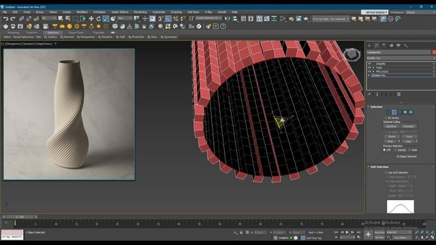The width and height of the screenshot is (436, 245).
Task: Click the Backface culling button
Action: pyautogui.click(x=391, y=127)
